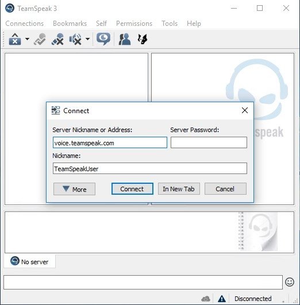Open the Self menu

point(101,24)
